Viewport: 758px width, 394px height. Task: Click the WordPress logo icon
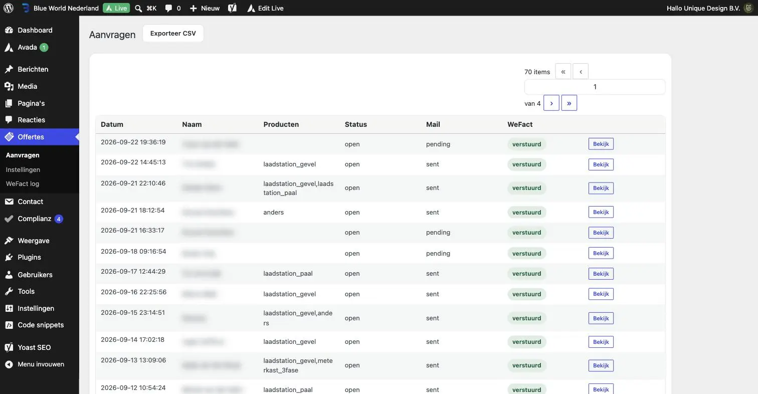click(9, 8)
